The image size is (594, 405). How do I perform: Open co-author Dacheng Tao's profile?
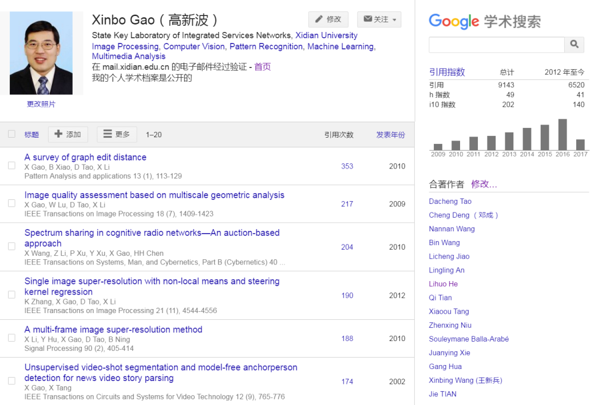click(x=450, y=201)
